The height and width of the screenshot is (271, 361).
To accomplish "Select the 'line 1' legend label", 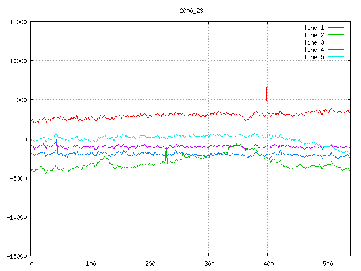I will pos(314,28).
